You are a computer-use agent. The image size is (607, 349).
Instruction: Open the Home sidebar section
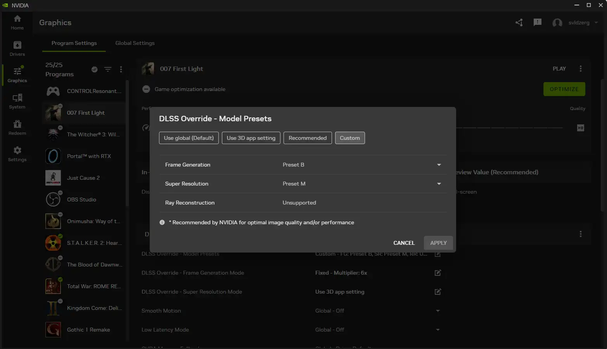pos(17,22)
